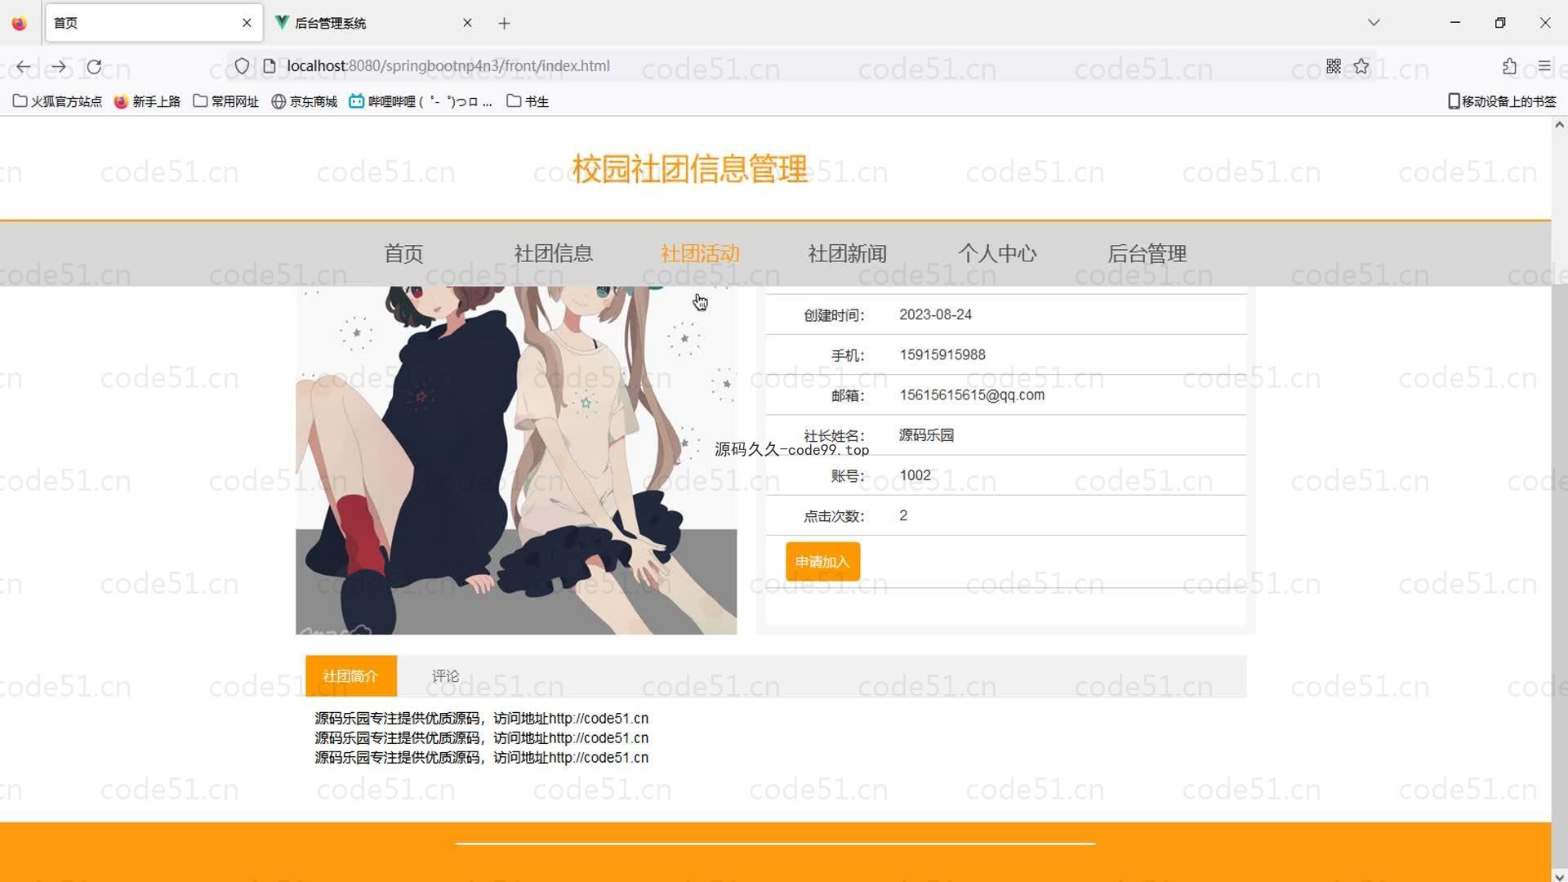Image resolution: width=1568 pixels, height=882 pixels.
Task: Open 社团新闻 in the navigation bar
Action: point(847,253)
